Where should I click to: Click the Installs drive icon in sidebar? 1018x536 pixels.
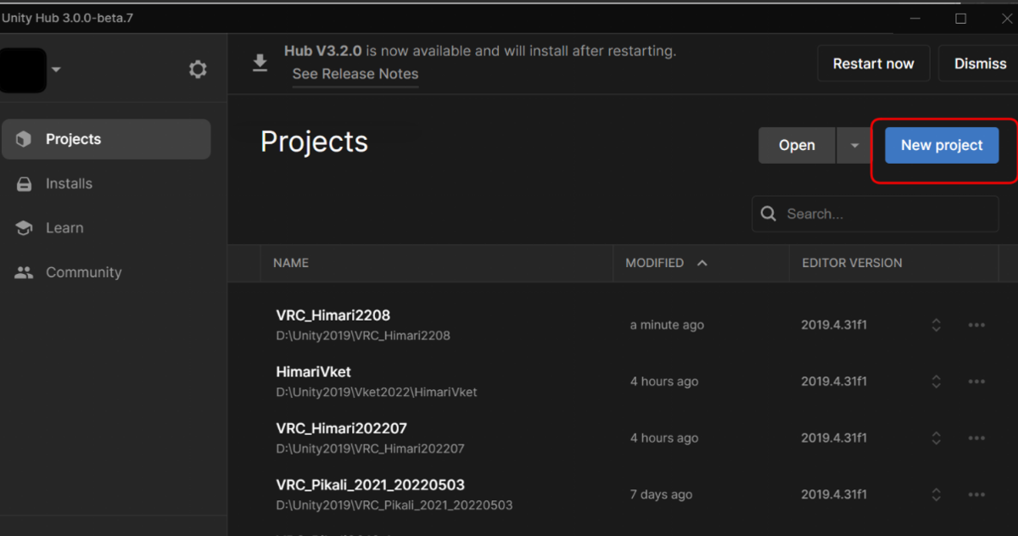(24, 184)
